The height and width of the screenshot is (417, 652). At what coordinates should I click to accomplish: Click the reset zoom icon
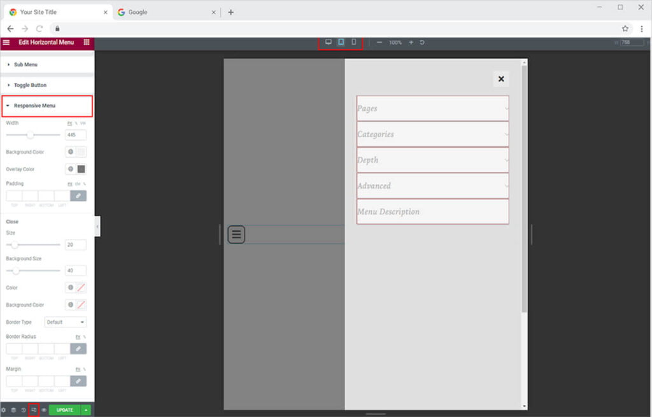click(x=422, y=43)
